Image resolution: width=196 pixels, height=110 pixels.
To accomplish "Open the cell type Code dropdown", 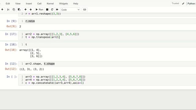I will coord(70,9).
